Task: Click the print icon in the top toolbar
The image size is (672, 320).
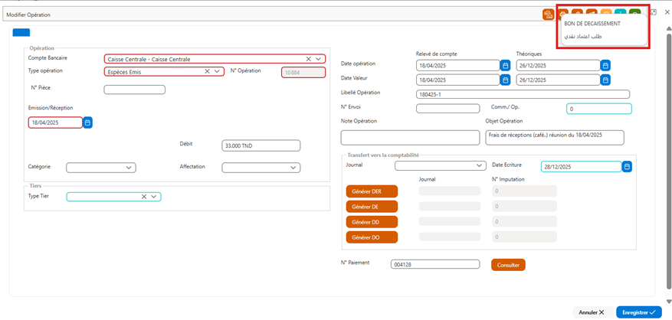Action: 562,12
